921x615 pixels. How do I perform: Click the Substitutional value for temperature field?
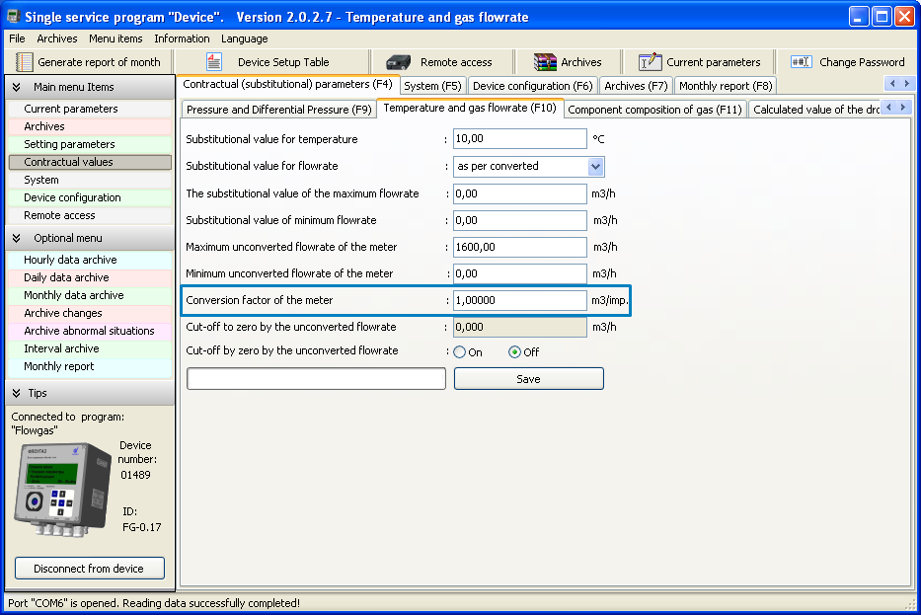tap(520, 138)
